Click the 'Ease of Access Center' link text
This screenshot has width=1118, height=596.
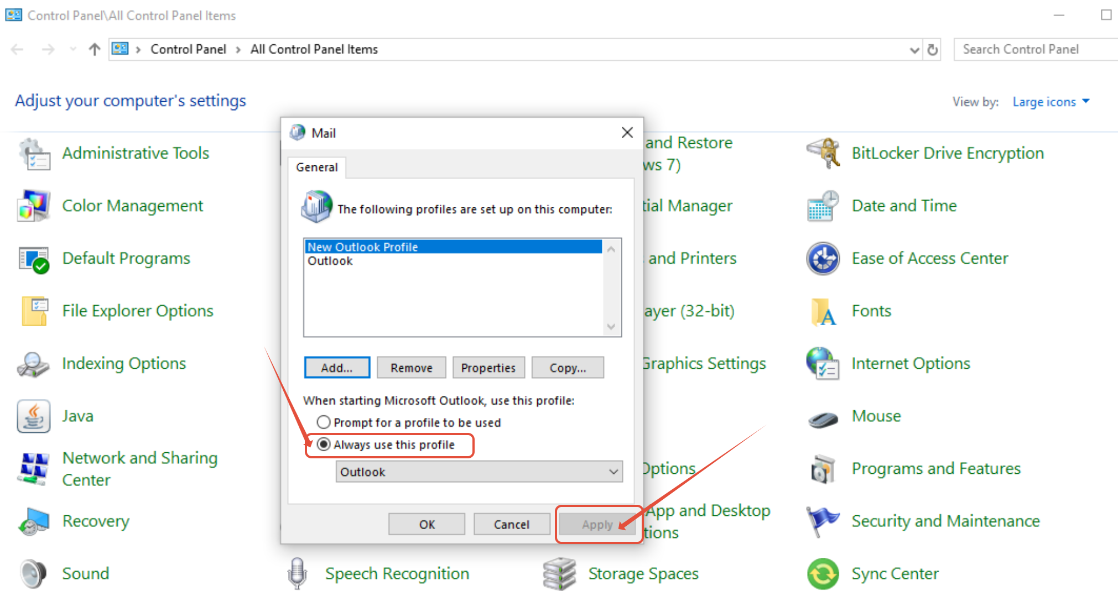tap(930, 258)
